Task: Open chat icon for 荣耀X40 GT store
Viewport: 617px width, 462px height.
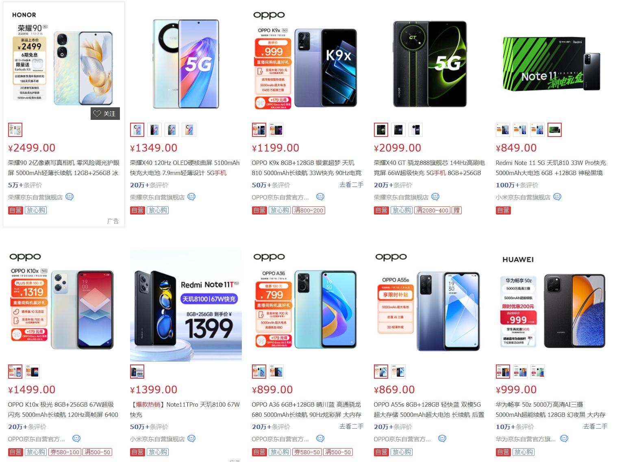Action: (435, 197)
